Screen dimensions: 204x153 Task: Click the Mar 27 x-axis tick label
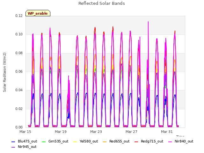click(131, 132)
